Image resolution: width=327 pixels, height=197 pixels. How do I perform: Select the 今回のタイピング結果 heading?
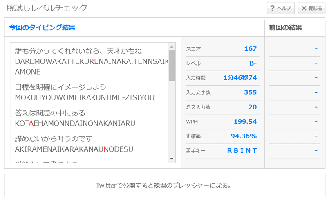pyautogui.click(x=42, y=27)
